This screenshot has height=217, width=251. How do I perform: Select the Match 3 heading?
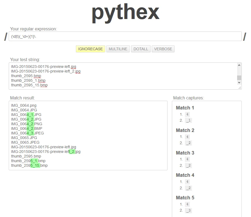[185, 153]
